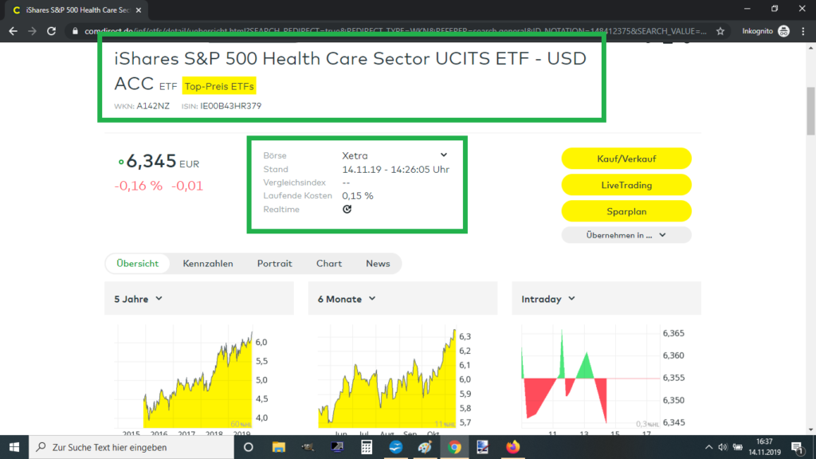Open the blue bird app in taskbar
The width and height of the screenshot is (816, 459).
(x=395, y=447)
